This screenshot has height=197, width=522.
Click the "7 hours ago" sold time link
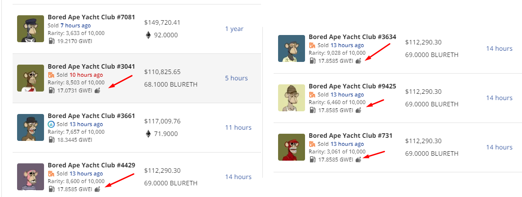coord(75,26)
